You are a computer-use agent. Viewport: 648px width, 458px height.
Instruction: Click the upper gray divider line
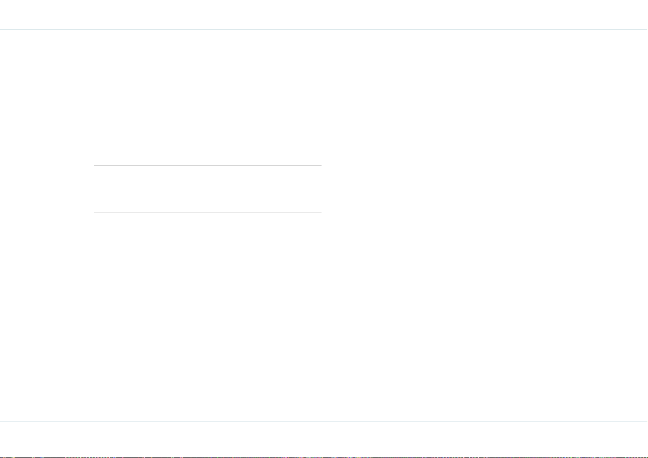pyautogui.click(x=207, y=165)
